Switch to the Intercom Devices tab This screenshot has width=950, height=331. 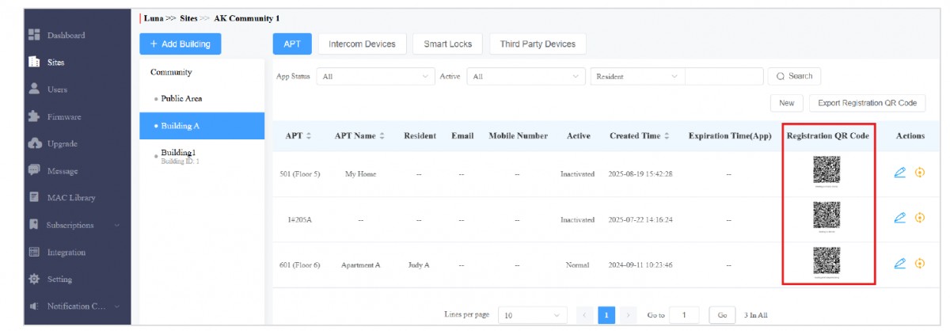[362, 44]
